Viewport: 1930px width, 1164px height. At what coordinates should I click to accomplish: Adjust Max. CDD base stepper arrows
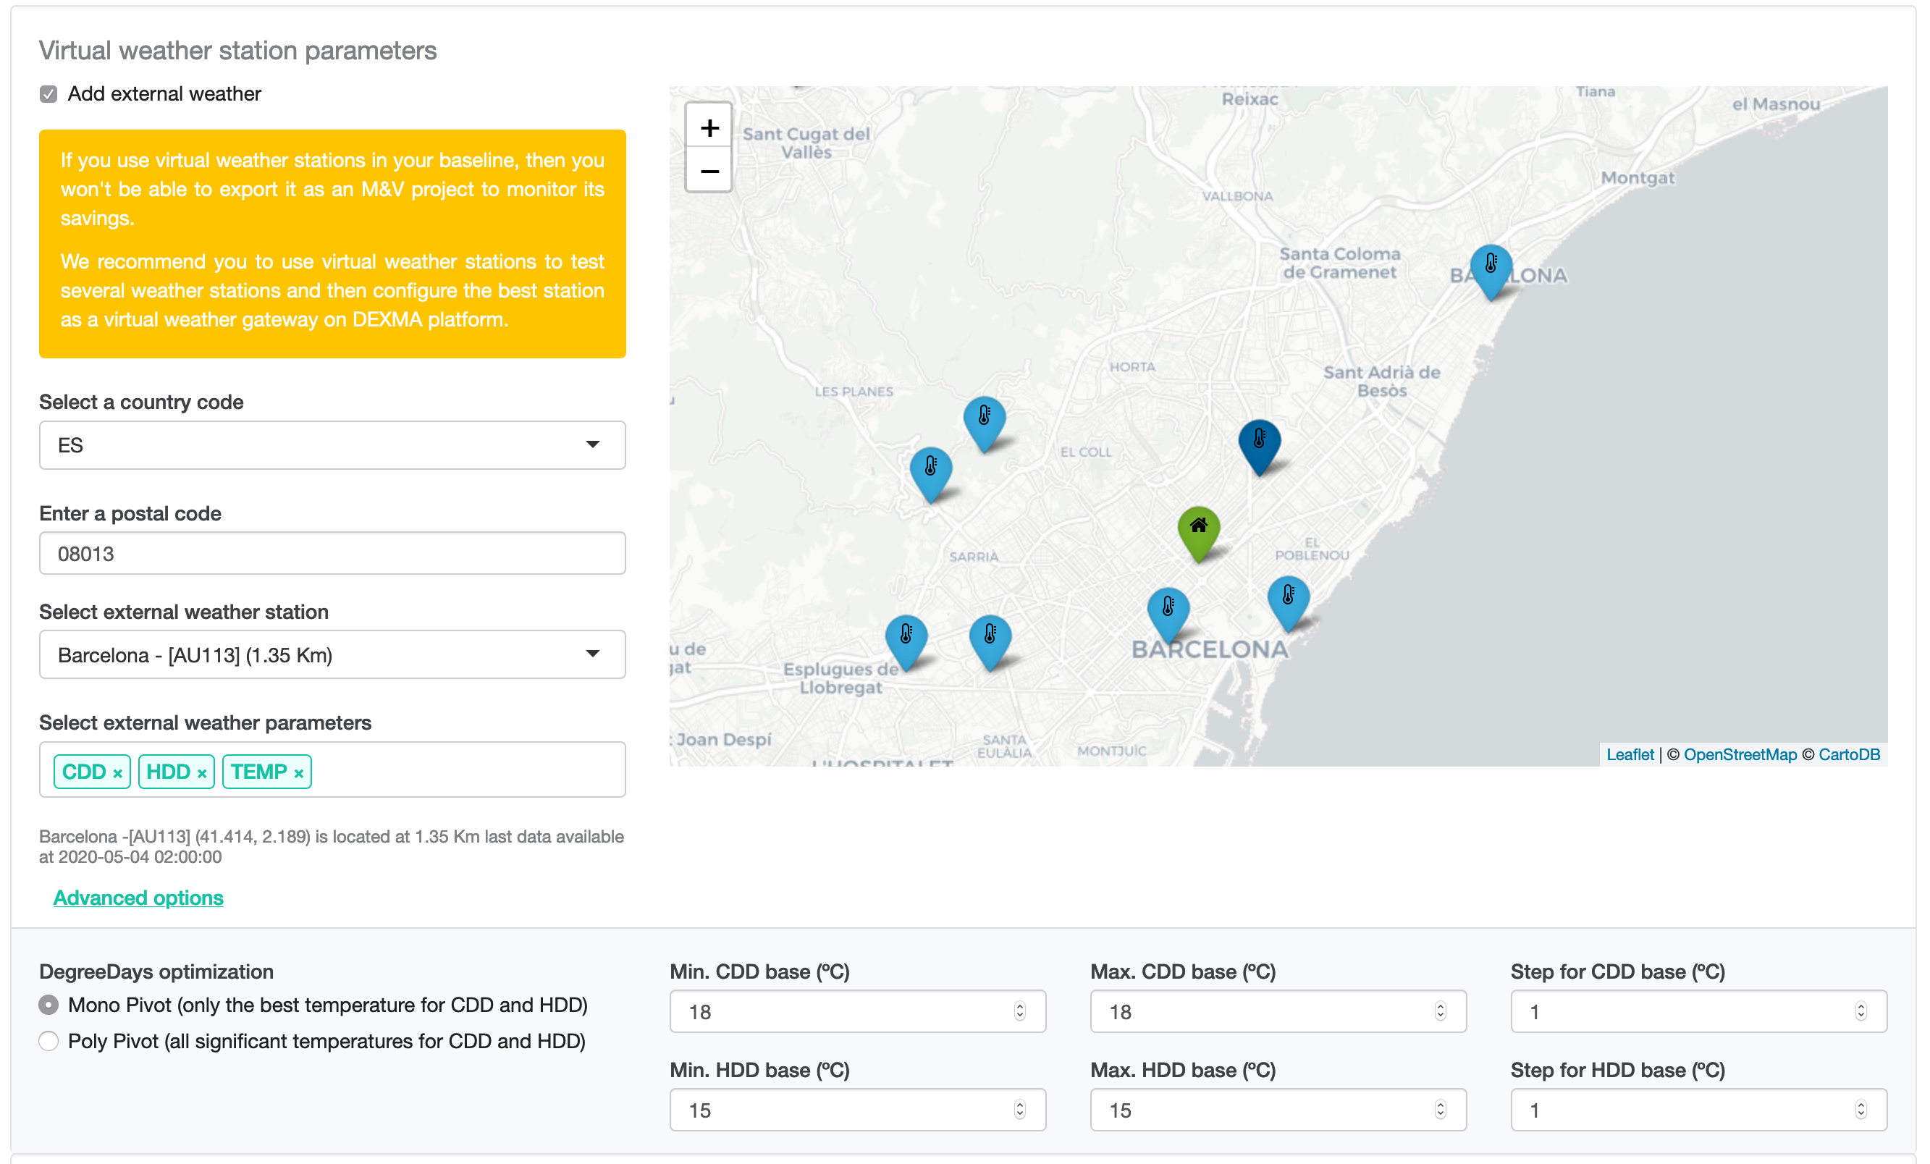click(x=1440, y=1011)
